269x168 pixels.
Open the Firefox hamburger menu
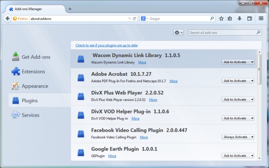pos(261,18)
